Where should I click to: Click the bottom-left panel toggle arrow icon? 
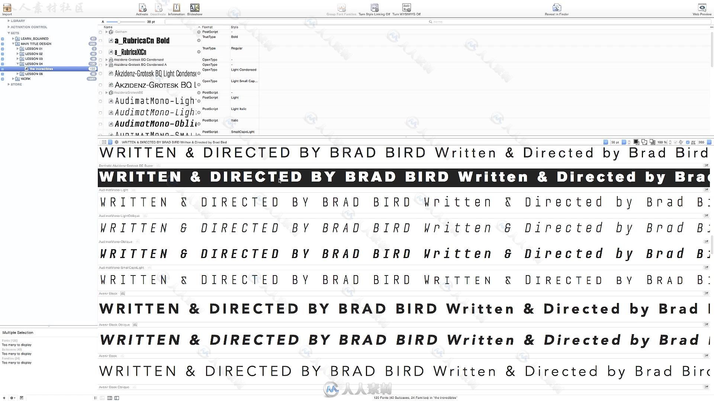22,398
